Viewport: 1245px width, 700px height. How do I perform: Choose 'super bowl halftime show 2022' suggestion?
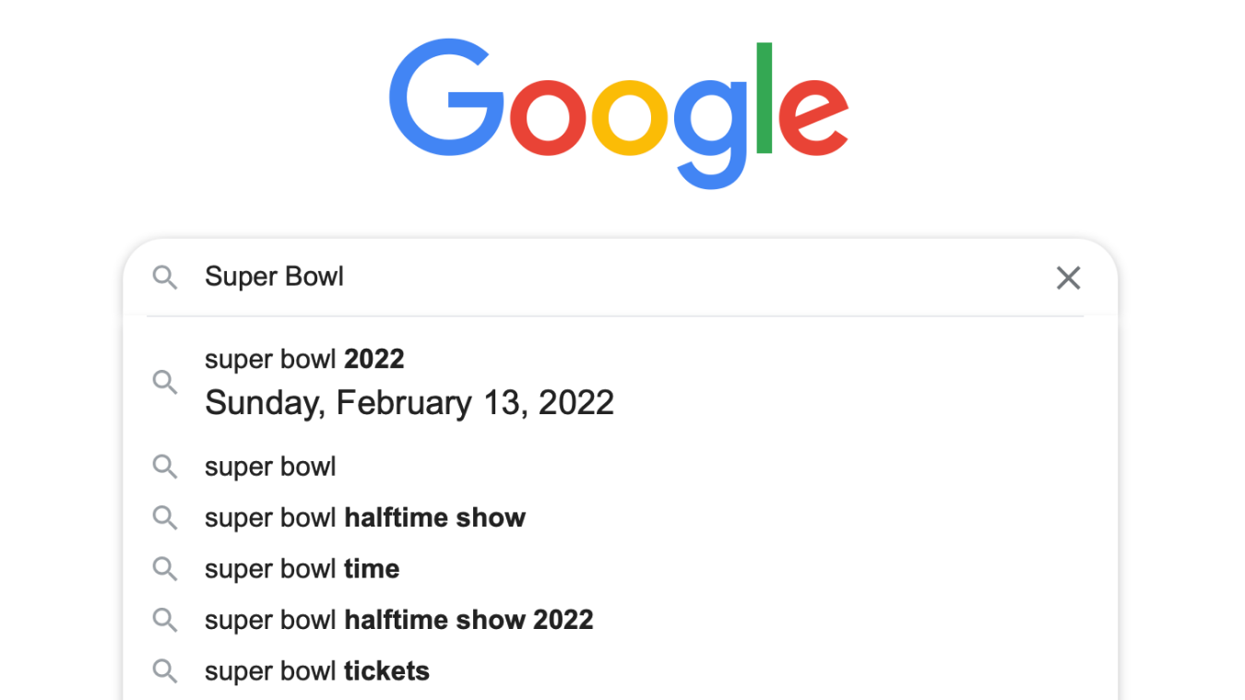pyautogui.click(x=398, y=620)
